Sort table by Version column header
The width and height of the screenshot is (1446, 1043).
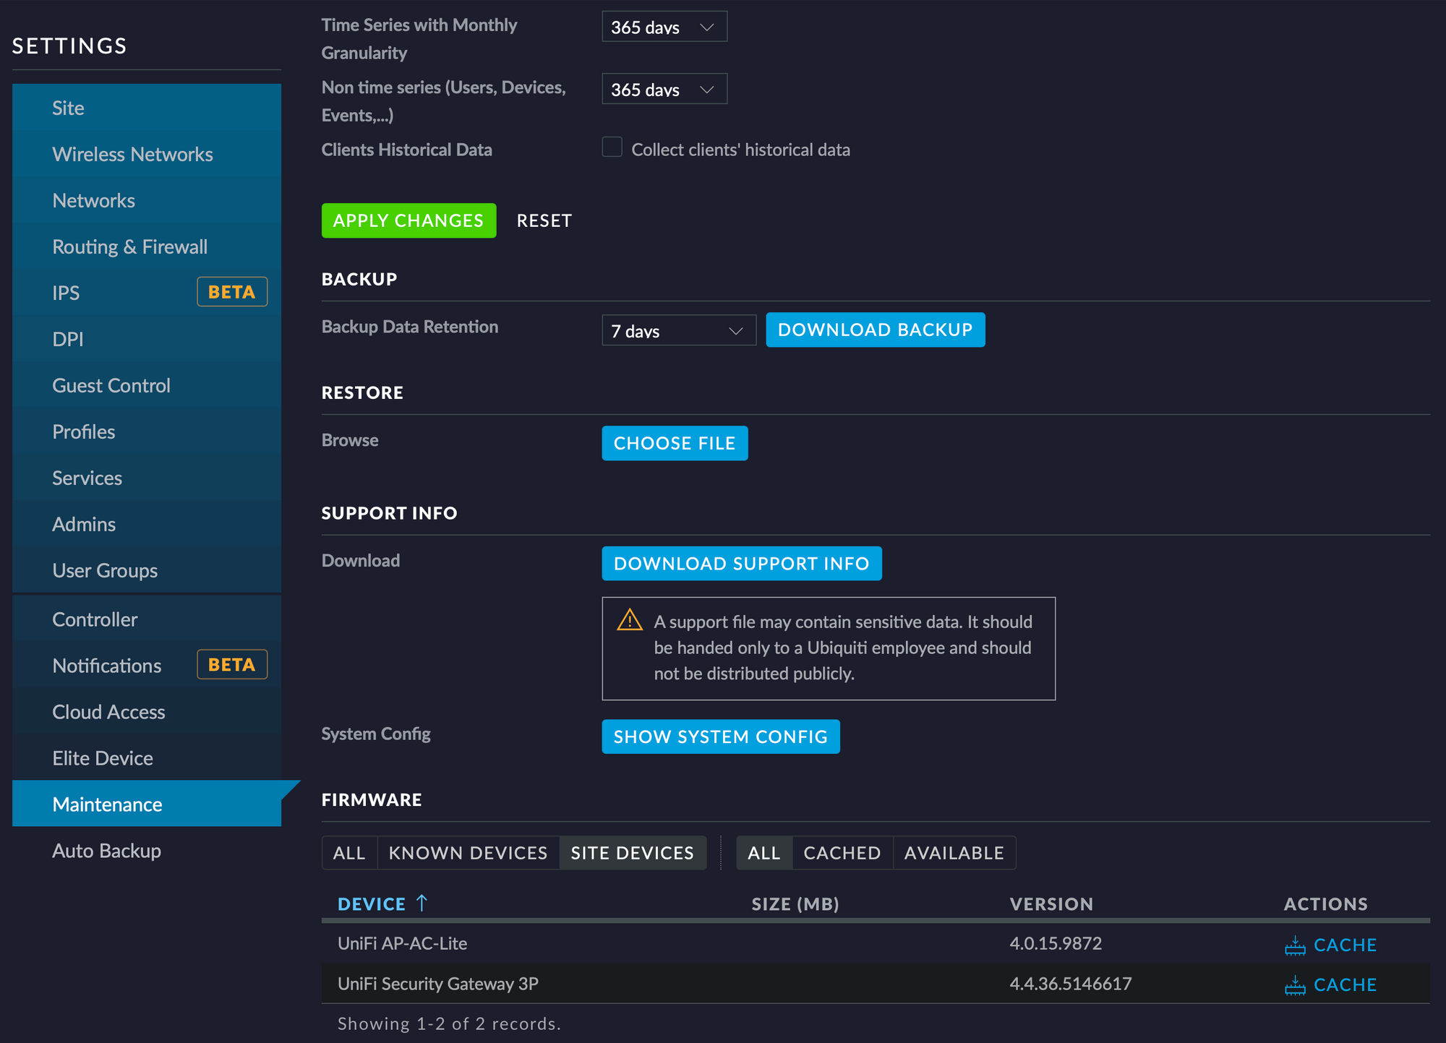(1051, 904)
